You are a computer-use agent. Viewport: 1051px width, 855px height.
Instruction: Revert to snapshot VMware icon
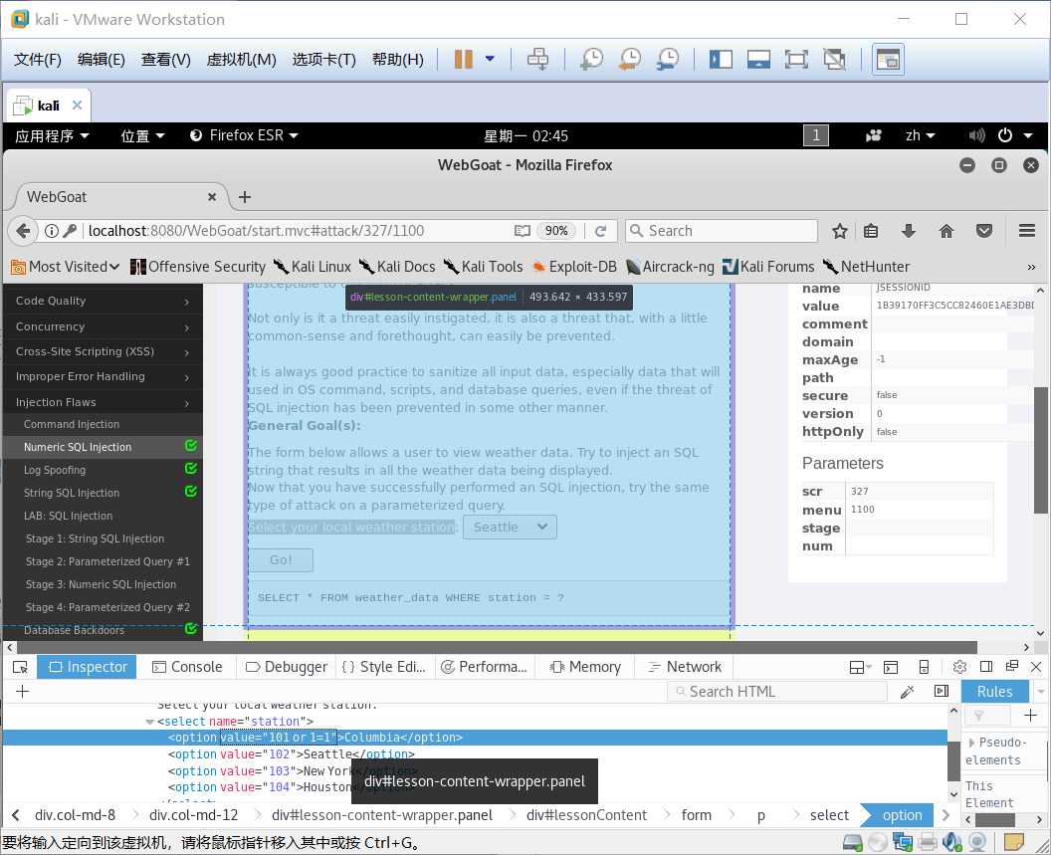pyautogui.click(x=629, y=59)
